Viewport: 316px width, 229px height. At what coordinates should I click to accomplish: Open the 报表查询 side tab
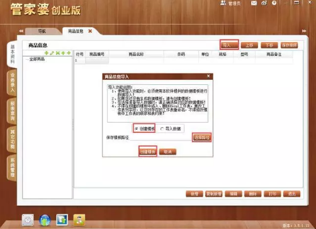point(13,111)
